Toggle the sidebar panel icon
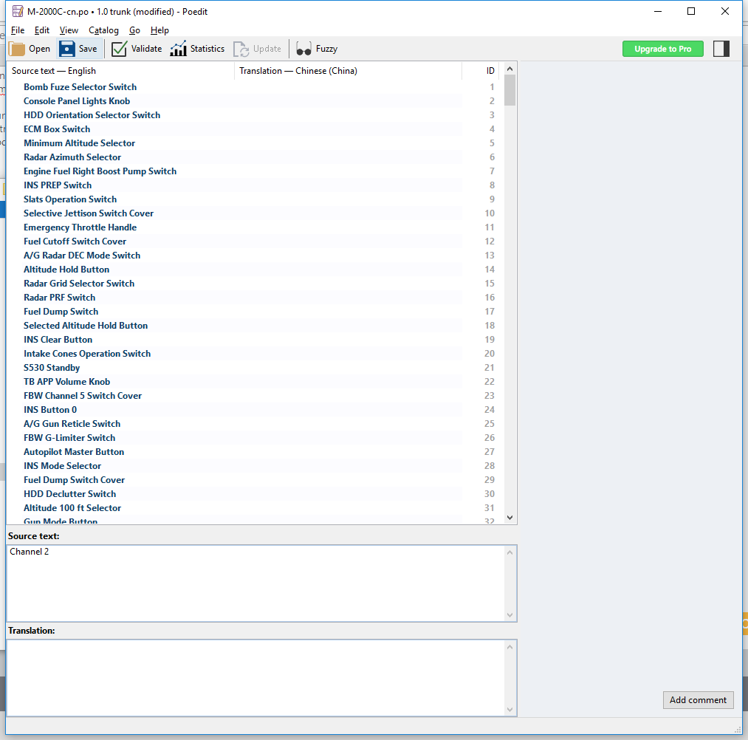 pyautogui.click(x=721, y=49)
